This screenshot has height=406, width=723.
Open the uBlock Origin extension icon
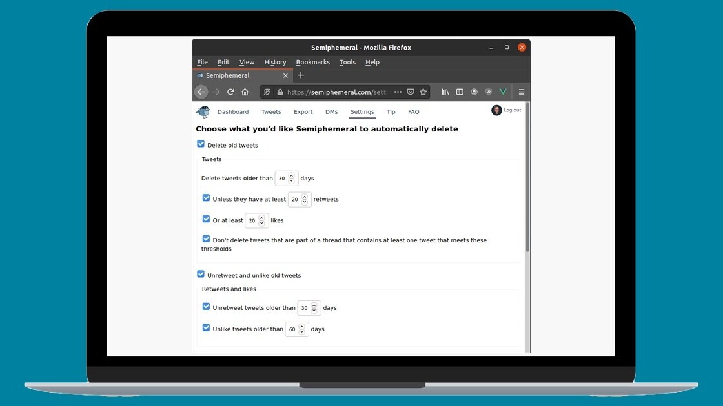(489, 92)
